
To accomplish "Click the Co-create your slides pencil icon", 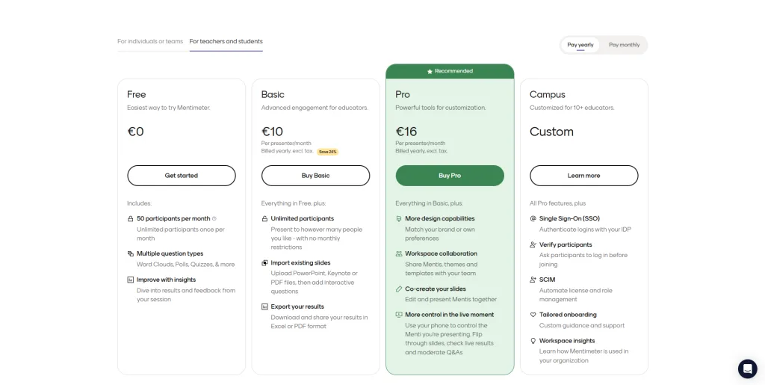I will click(399, 289).
